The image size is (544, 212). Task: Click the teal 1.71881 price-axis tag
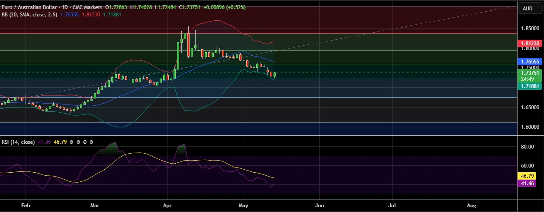pyautogui.click(x=530, y=86)
